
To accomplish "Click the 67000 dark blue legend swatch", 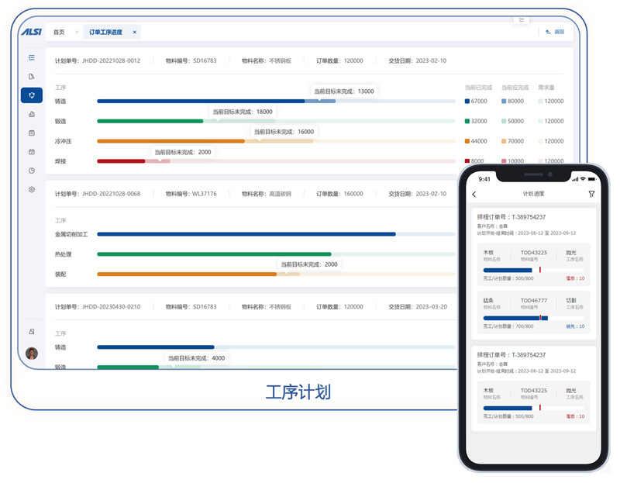I will click(x=467, y=101).
